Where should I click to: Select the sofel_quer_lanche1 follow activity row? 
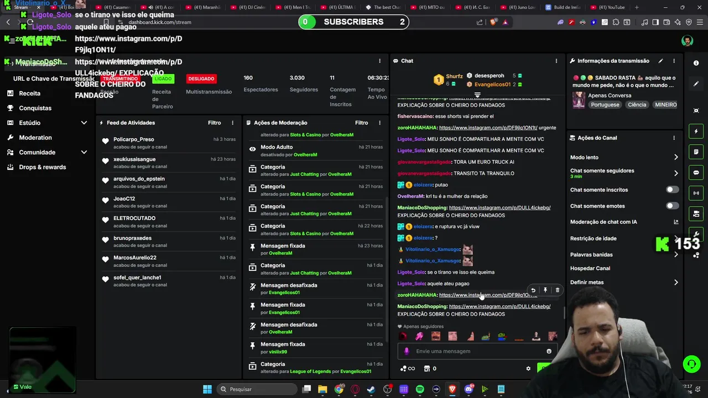(168, 281)
